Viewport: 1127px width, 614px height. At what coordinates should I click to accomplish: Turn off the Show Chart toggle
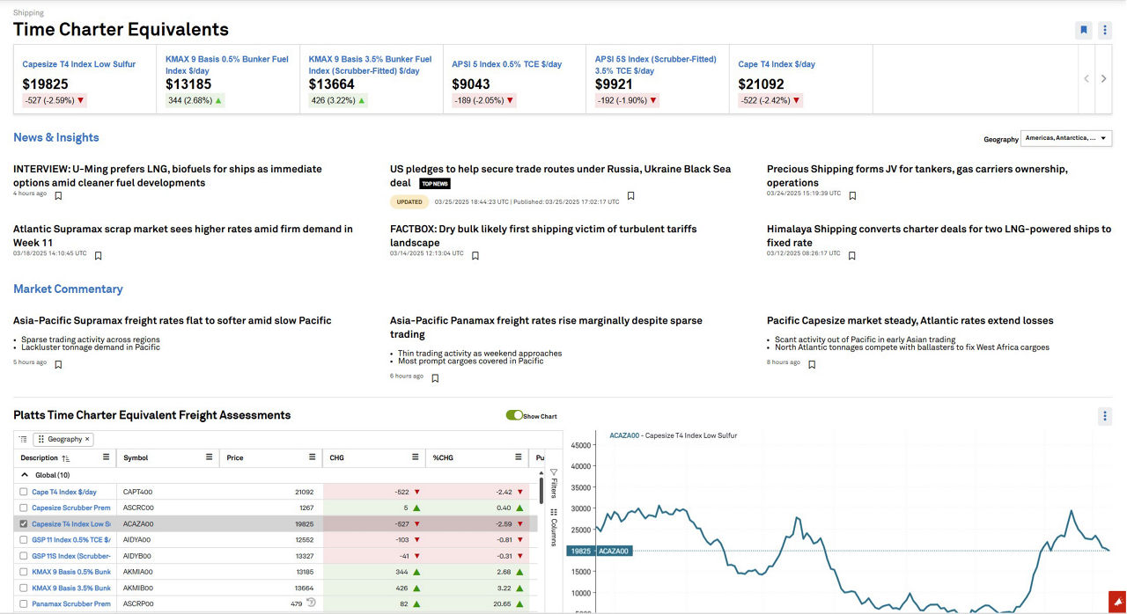pos(514,415)
